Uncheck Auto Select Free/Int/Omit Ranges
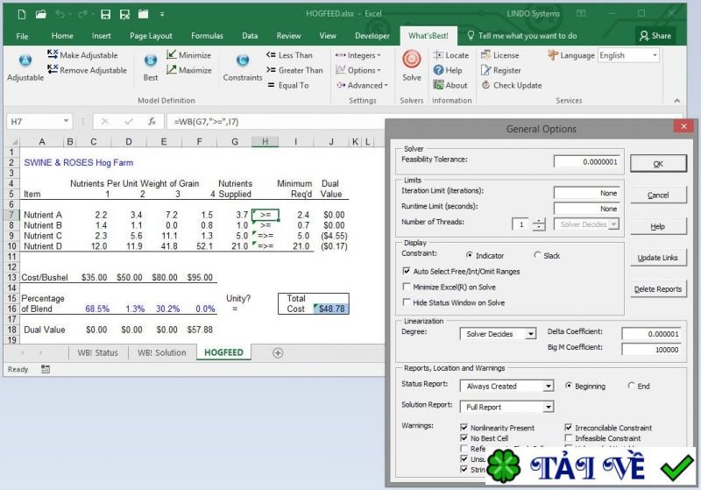This screenshot has height=490, width=701. click(407, 272)
